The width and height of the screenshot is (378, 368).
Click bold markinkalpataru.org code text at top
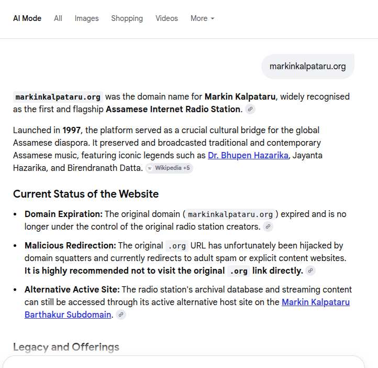[x=58, y=97]
